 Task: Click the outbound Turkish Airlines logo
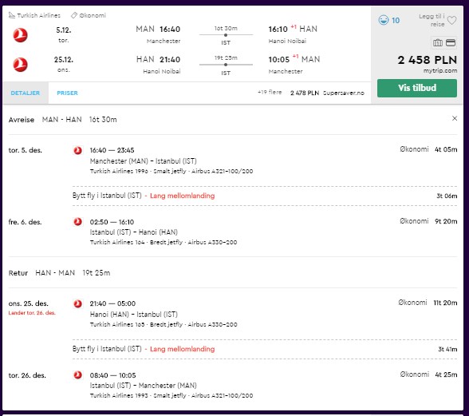[21, 35]
